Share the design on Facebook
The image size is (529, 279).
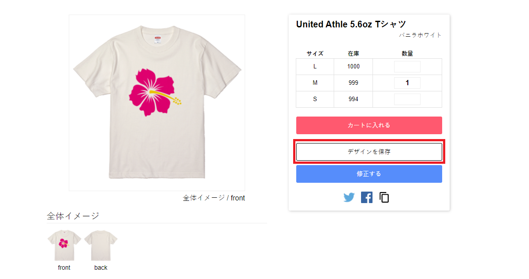[x=367, y=197]
